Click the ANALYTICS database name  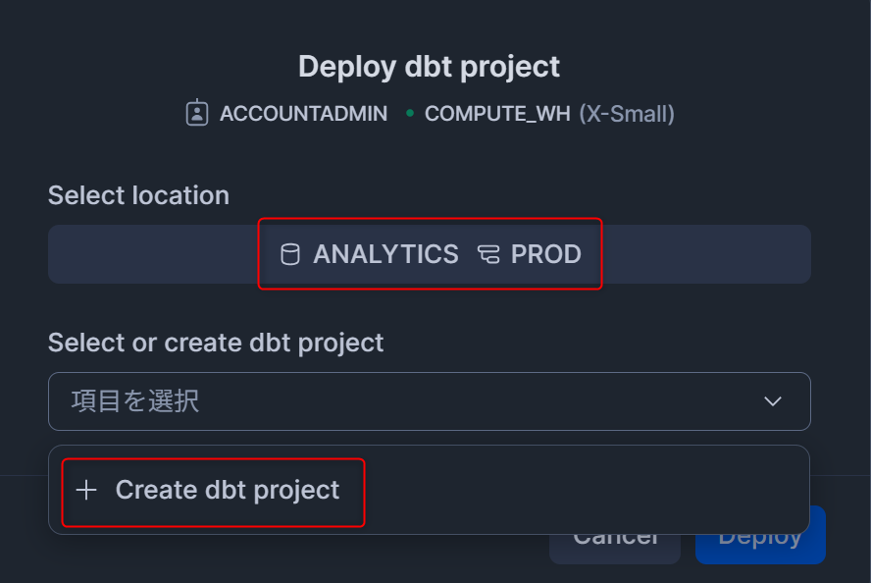pyautogui.click(x=386, y=254)
